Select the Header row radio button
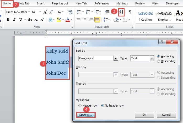Screen dimensions: 183x123 pyautogui.click(x=80, y=106)
